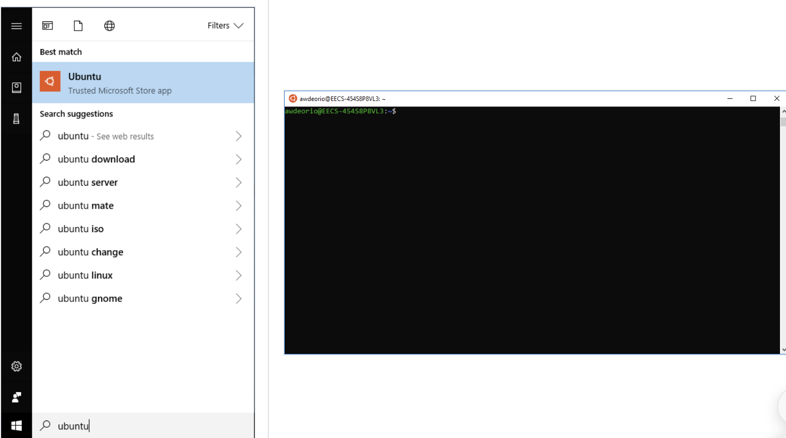This screenshot has height=438, width=786.
Task: Select the Apps filter icon
Action: tap(47, 25)
